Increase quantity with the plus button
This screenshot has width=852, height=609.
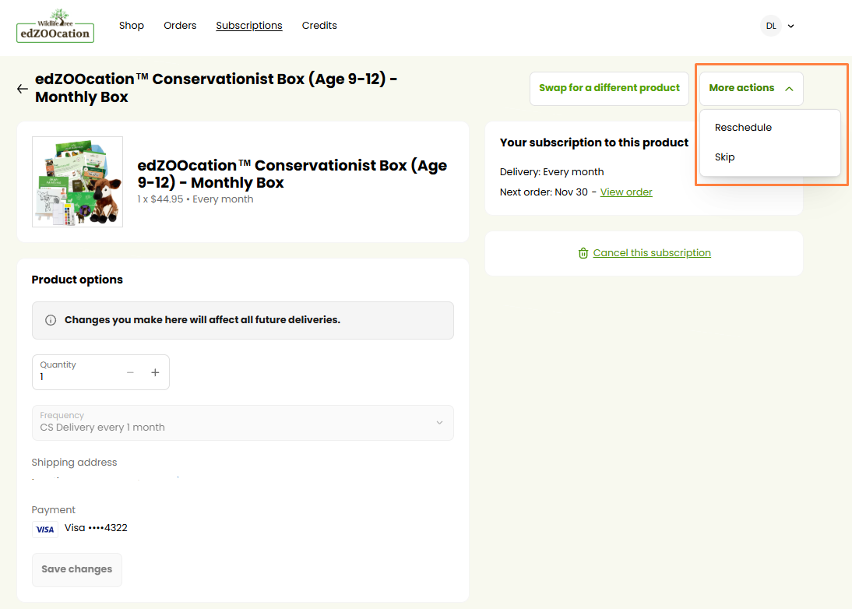click(x=155, y=373)
